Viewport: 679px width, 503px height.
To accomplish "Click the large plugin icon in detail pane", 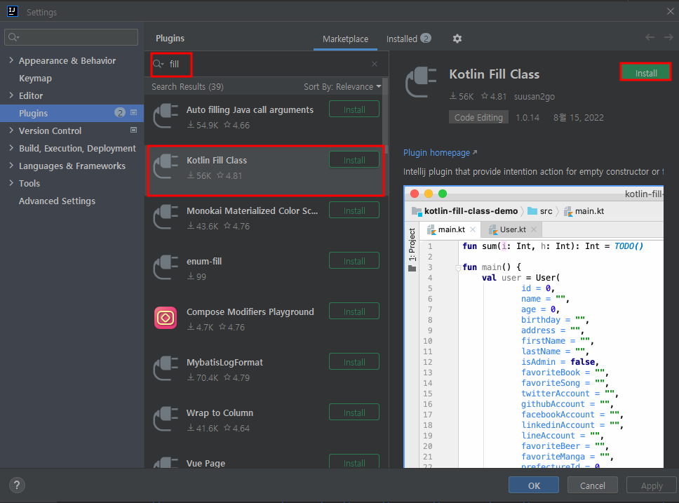I will pos(421,82).
